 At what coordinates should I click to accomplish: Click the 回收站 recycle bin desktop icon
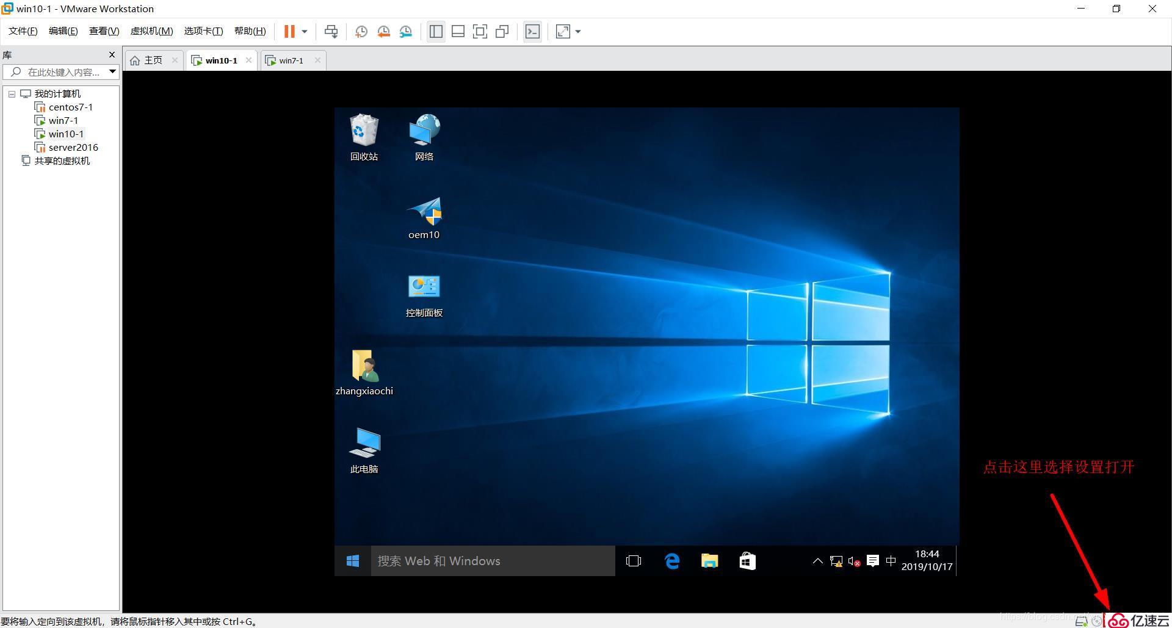(x=364, y=138)
